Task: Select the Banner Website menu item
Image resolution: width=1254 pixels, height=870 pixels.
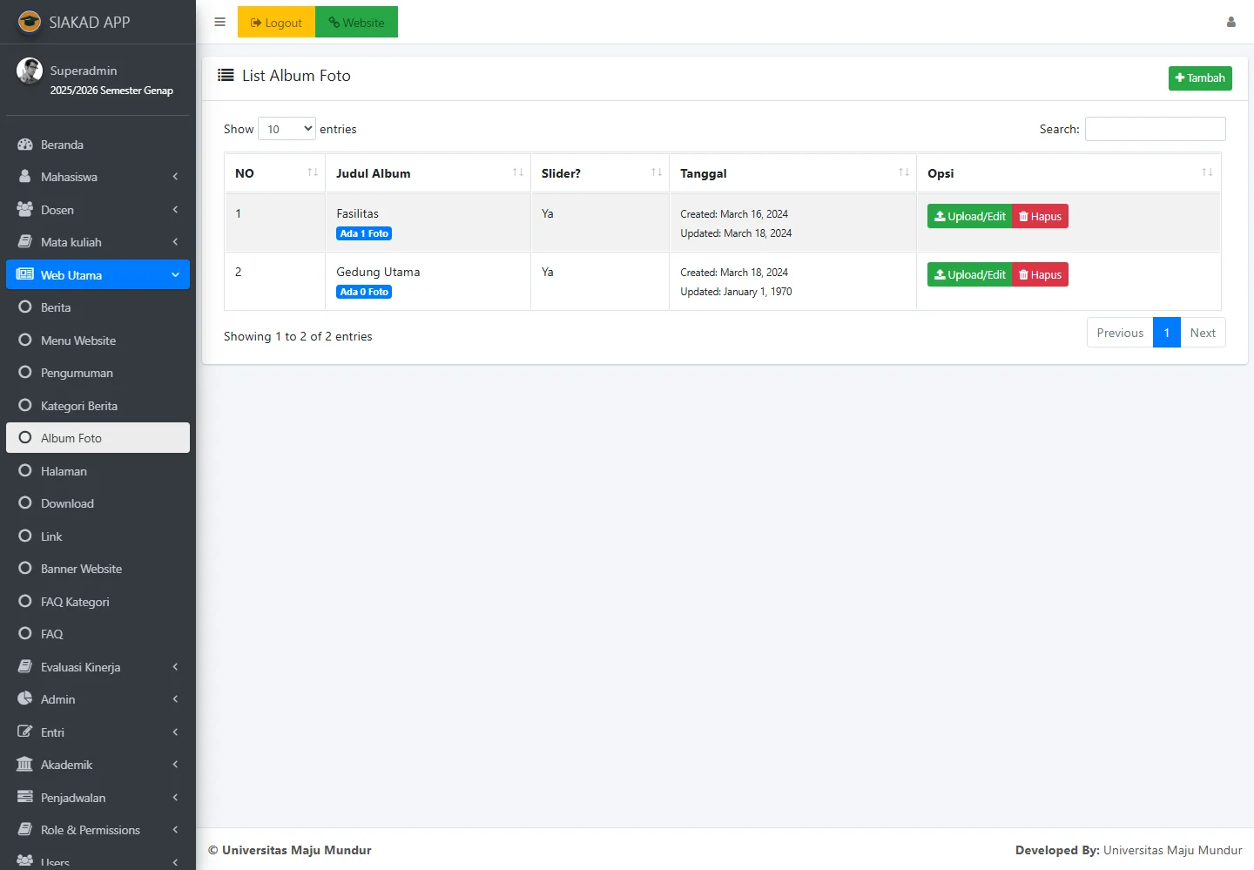Action: (81, 569)
